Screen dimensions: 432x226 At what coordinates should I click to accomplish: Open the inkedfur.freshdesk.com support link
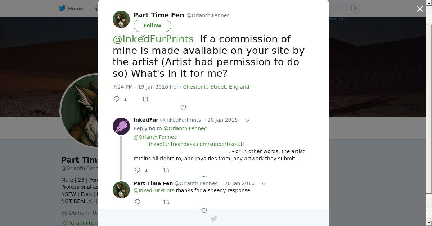click(x=196, y=144)
